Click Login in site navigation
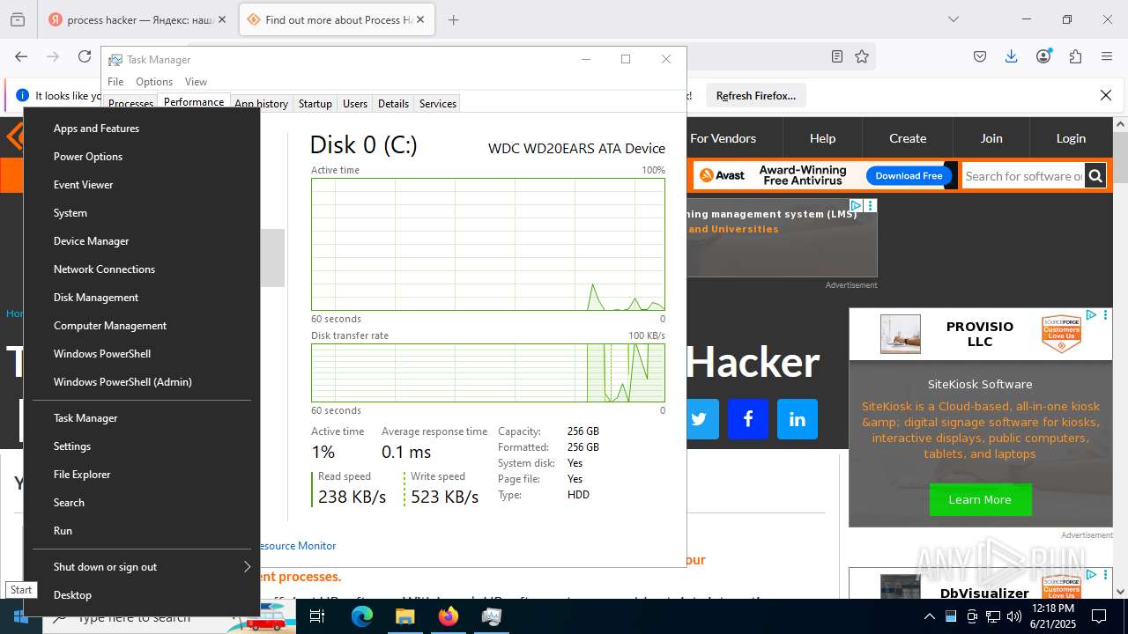Viewport: 1128px width, 634px height. [x=1071, y=138]
